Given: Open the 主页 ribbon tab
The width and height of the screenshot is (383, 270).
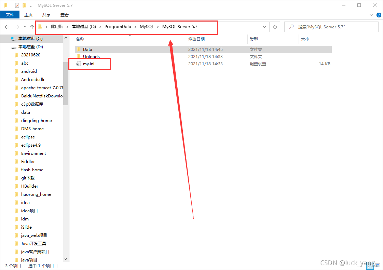Looking at the screenshot, I should (x=28, y=15).
